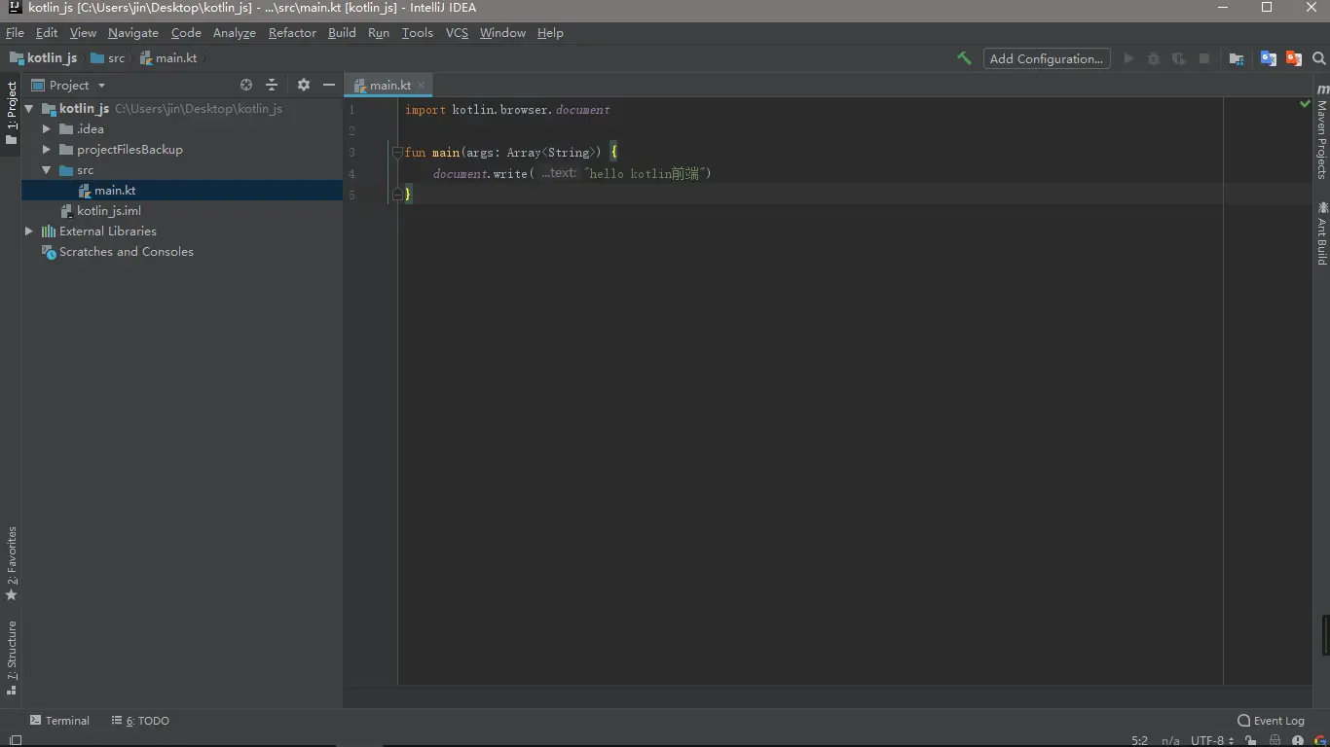Click the Google icon in status bar
Viewport: 1330px width, 747px height.
tap(1319, 741)
